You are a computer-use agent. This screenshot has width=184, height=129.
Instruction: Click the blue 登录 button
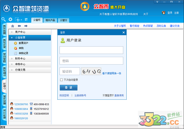click(x=68, y=88)
